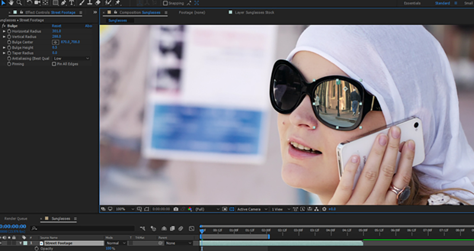
Task: Open the Normal blending mode dropdown
Action: coord(116,243)
